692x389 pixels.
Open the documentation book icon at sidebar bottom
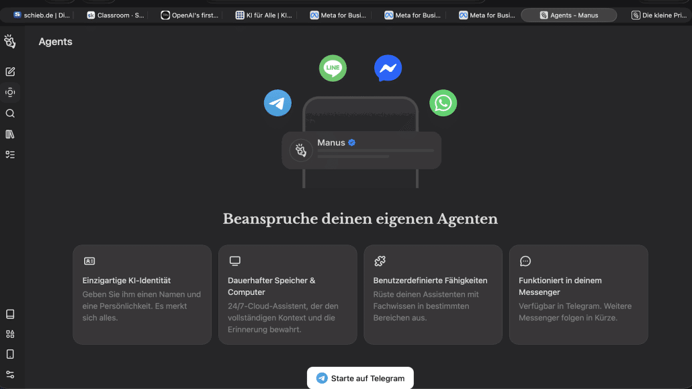(x=10, y=314)
